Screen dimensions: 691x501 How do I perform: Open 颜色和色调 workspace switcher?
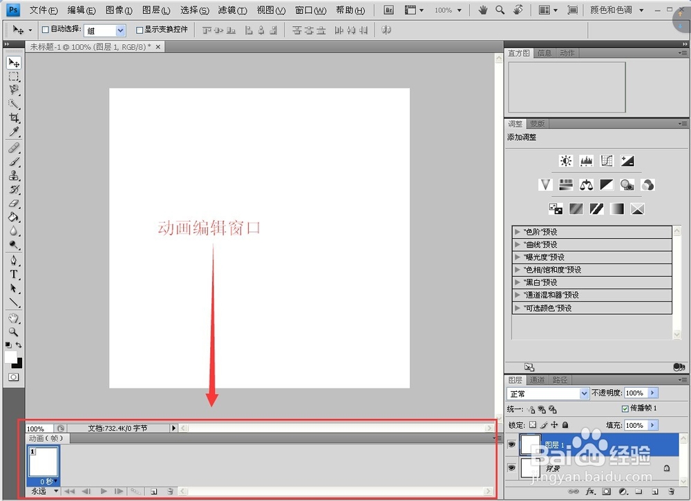(x=616, y=10)
